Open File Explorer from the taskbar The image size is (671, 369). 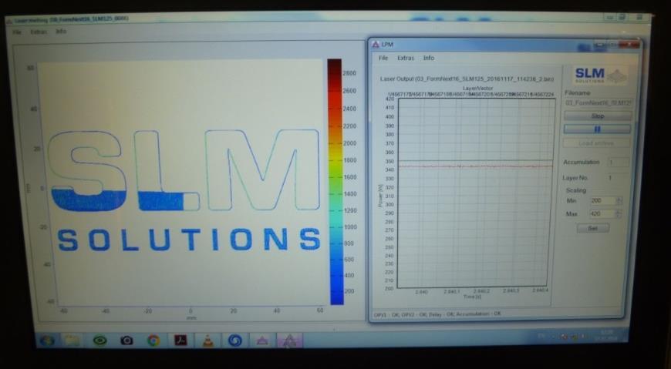(x=73, y=340)
